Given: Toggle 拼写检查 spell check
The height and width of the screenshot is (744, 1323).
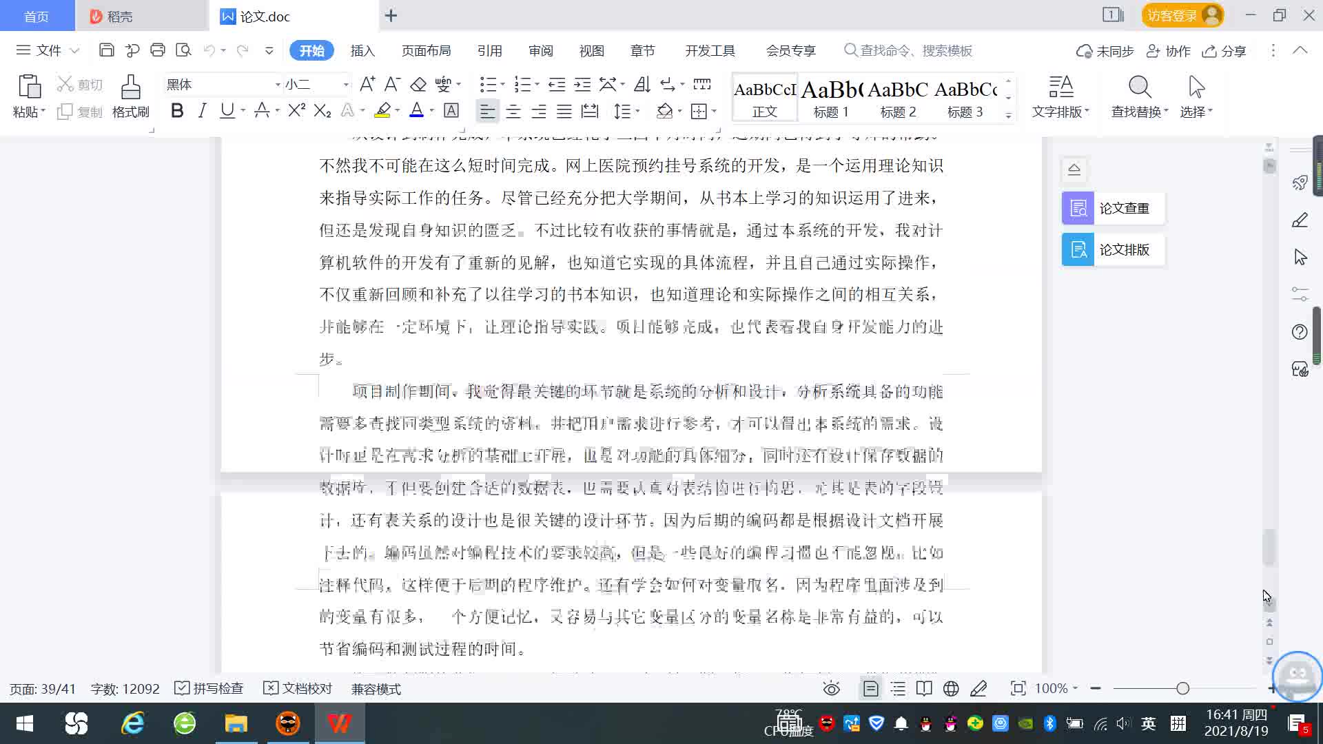Looking at the screenshot, I should pyautogui.click(x=209, y=688).
